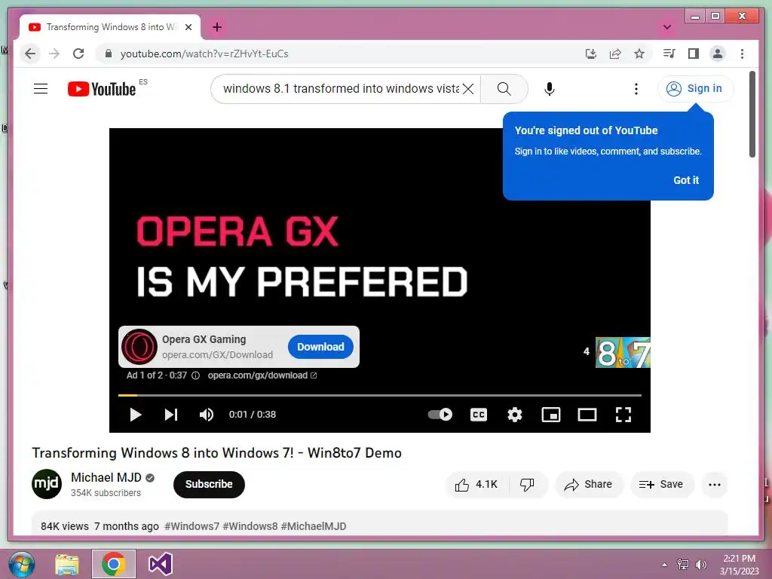The width and height of the screenshot is (772, 579).
Task: Open the #Windows8 hashtag
Action: (x=250, y=526)
